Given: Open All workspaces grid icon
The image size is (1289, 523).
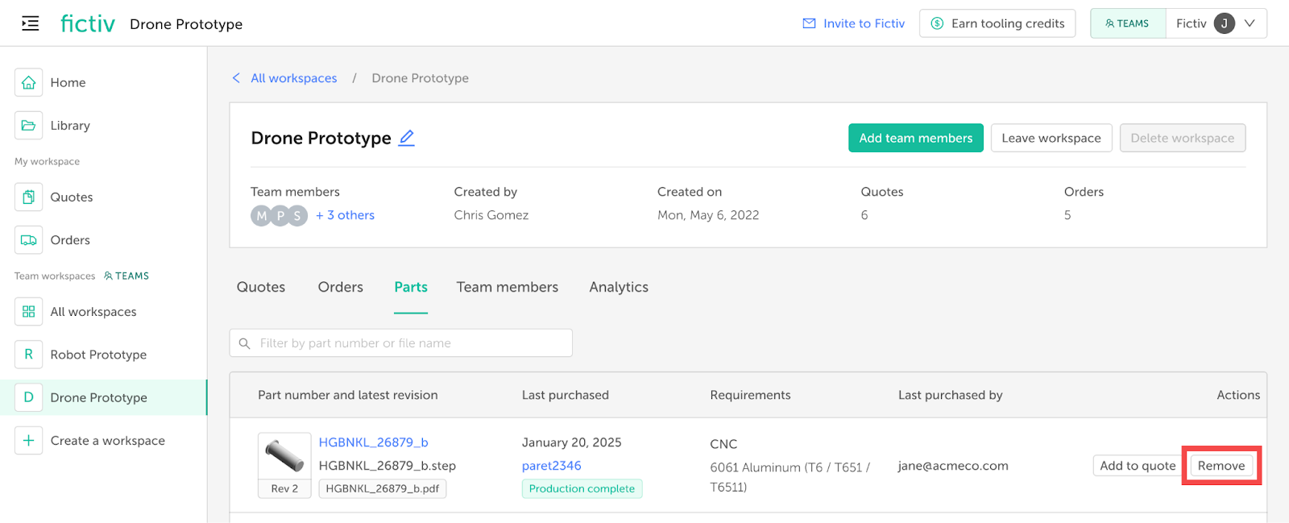Looking at the screenshot, I should (x=28, y=312).
